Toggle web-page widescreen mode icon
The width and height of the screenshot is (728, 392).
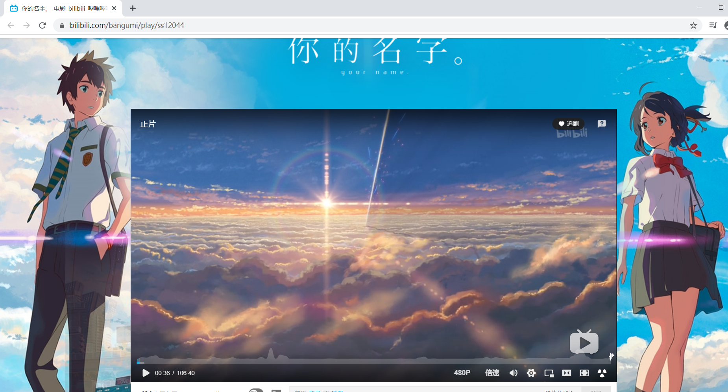point(567,373)
